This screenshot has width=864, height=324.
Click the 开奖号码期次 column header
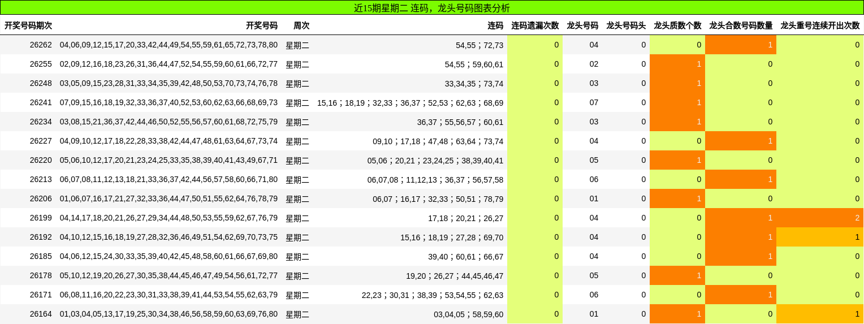pos(28,25)
